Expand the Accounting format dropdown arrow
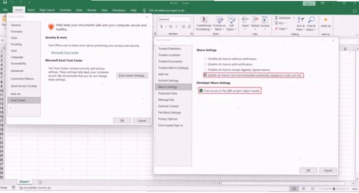 166,27
